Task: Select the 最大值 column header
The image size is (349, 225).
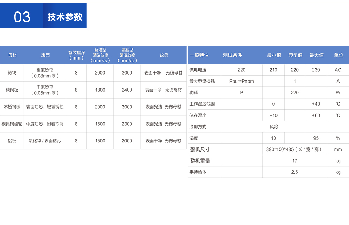Action: 317,55
